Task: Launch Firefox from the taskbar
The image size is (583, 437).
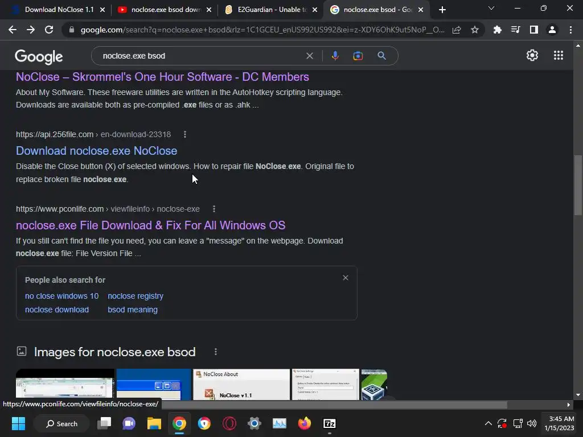Action: pyautogui.click(x=305, y=423)
